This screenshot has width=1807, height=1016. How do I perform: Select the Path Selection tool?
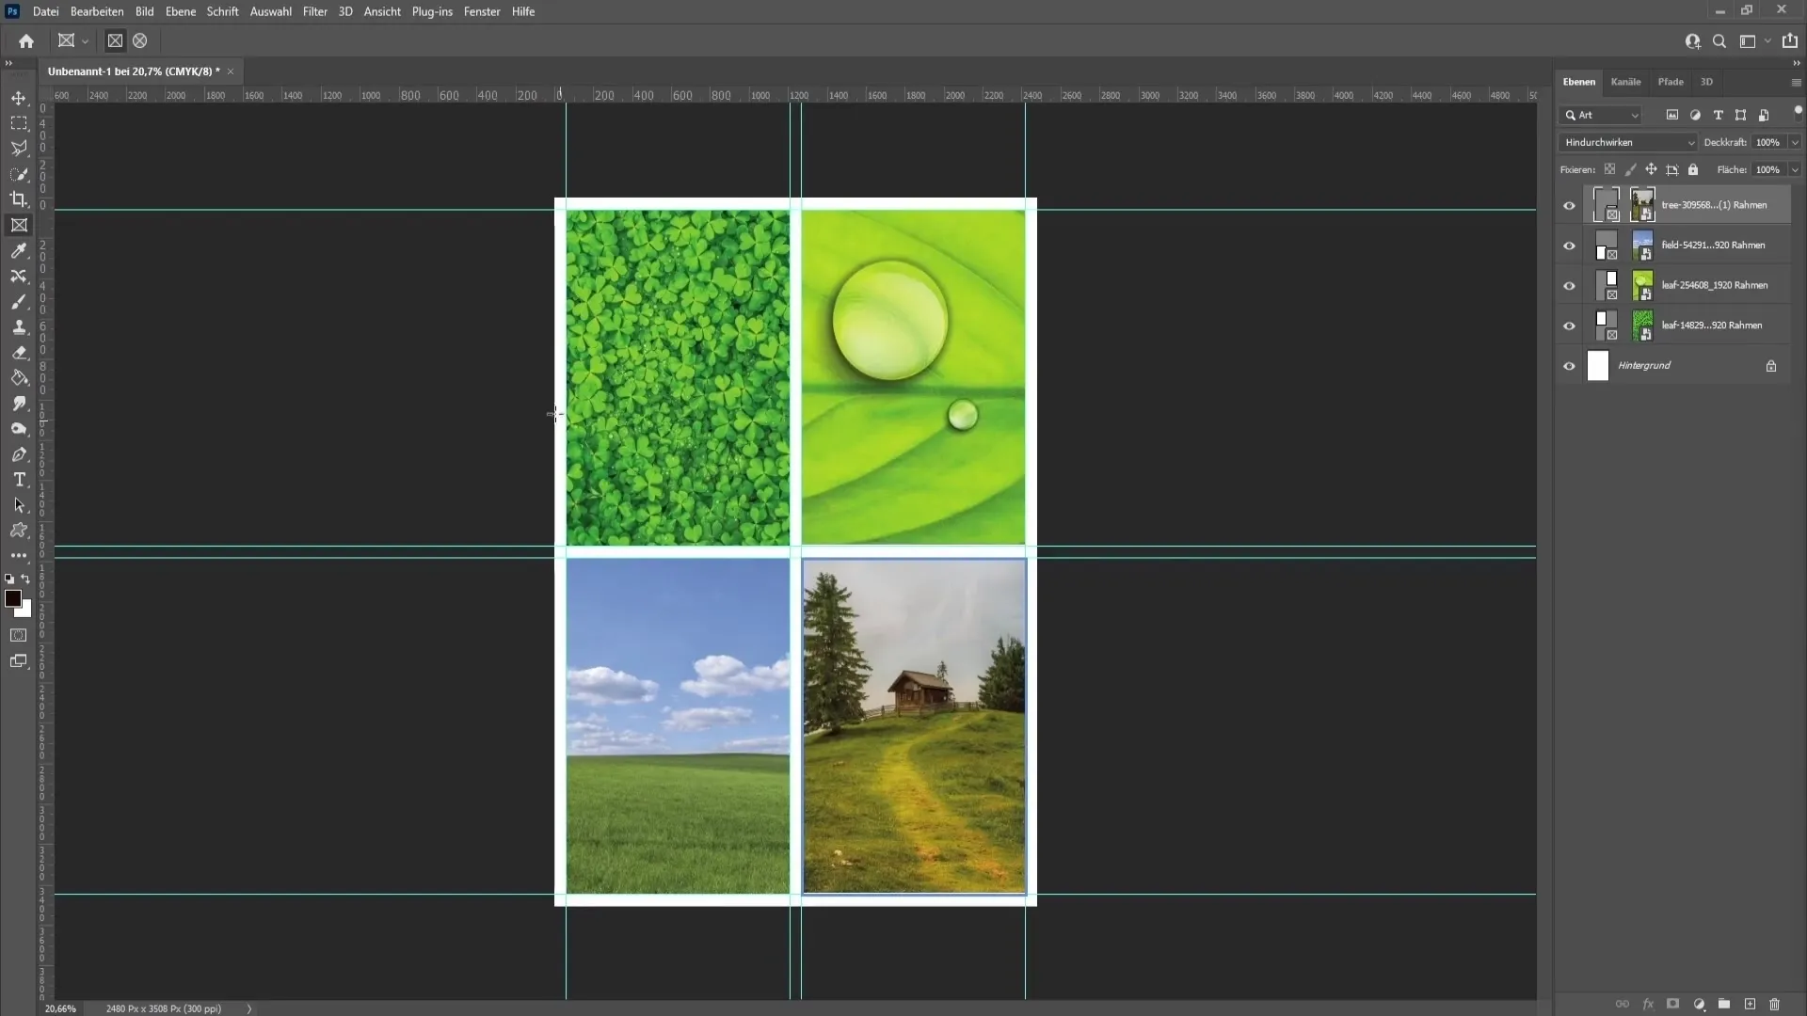[19, 505]
